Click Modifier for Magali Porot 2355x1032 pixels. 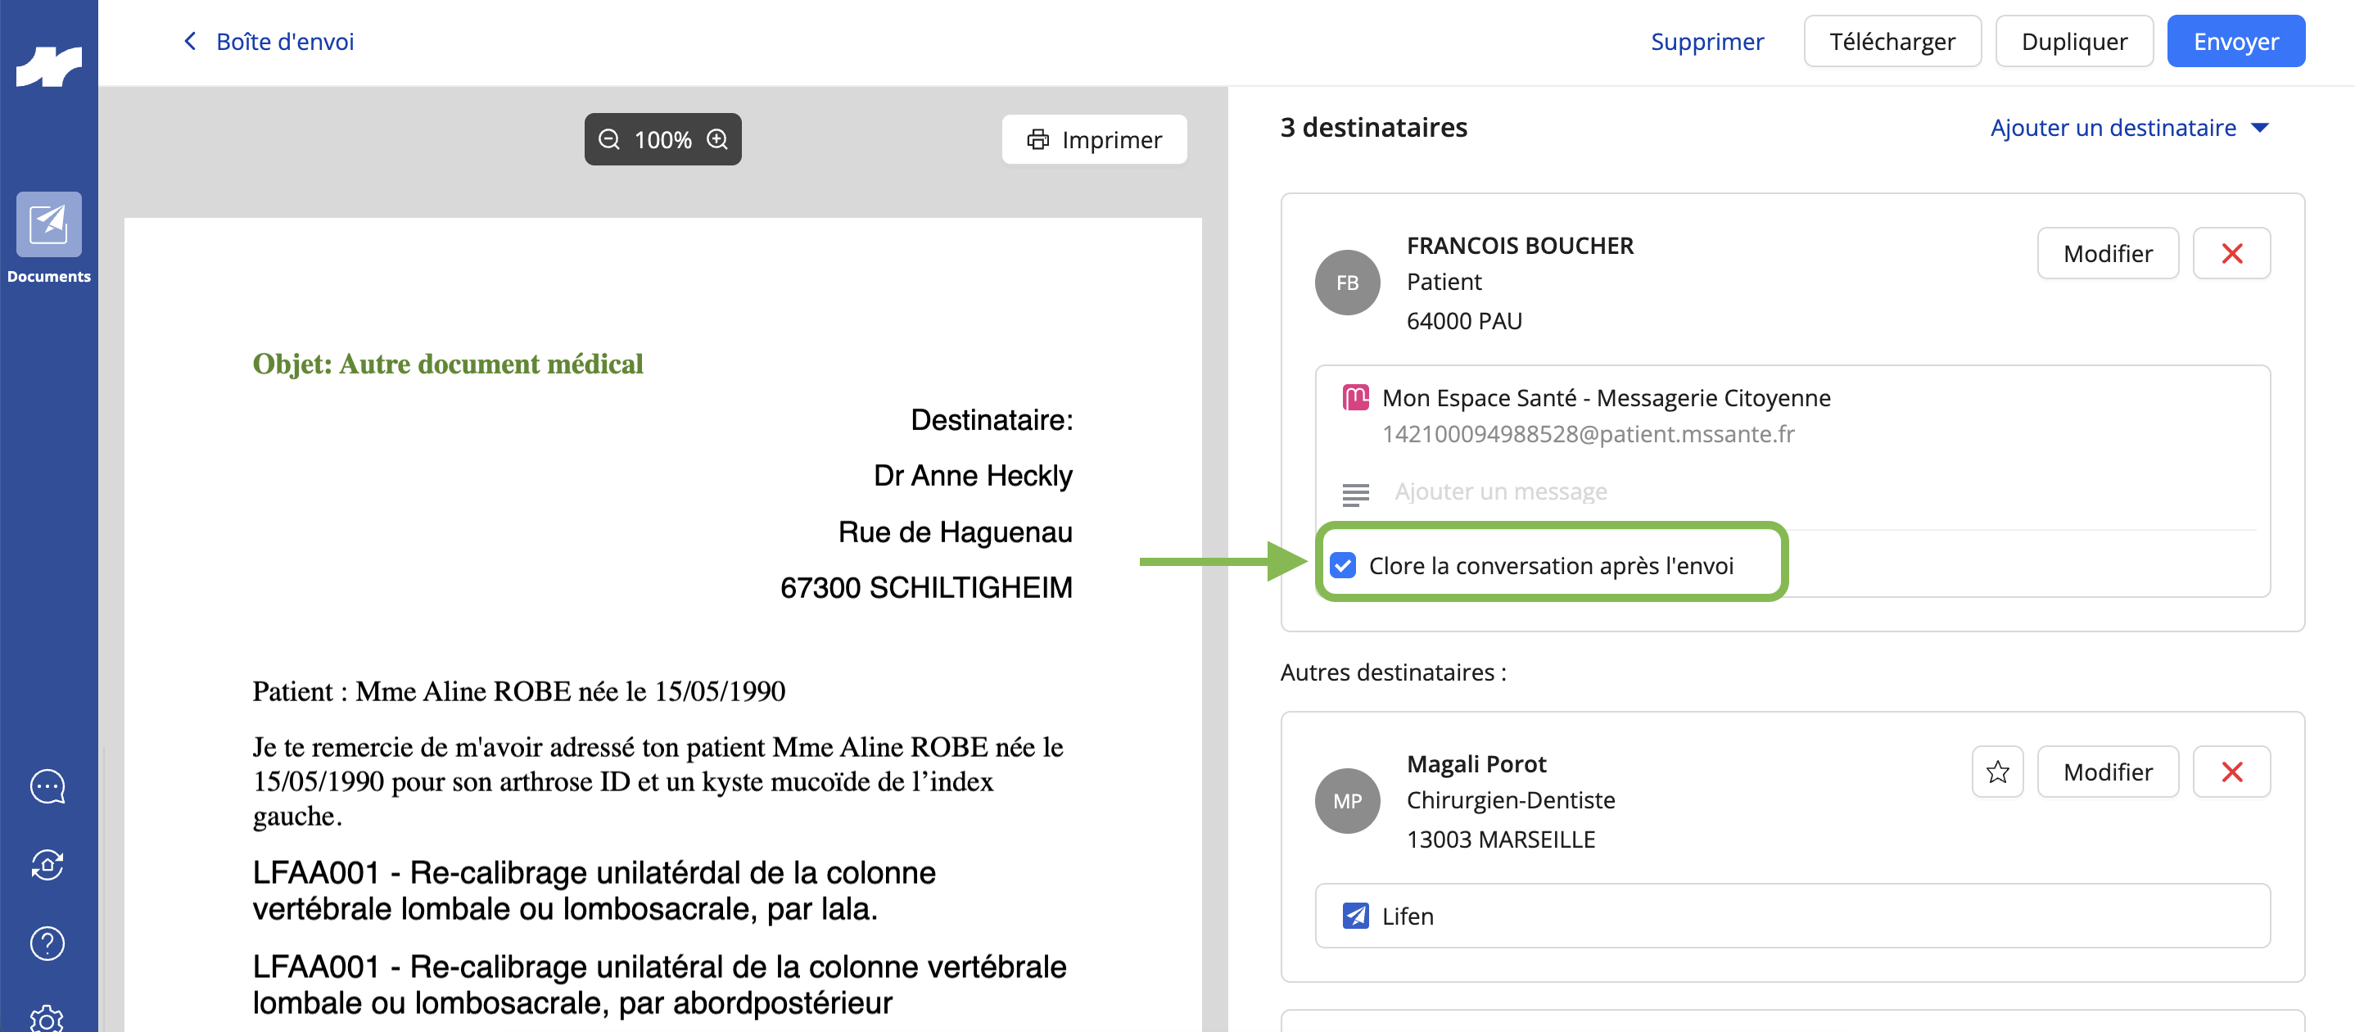click(x=2107, y=772)
